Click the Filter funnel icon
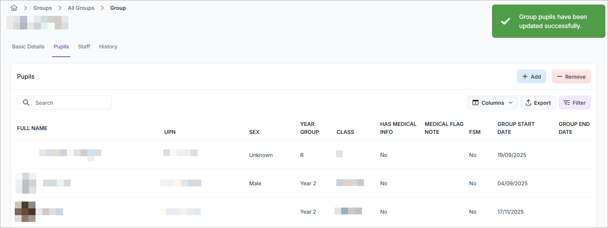Image resolution: width=608 pixels, height=228 pixels. 566,103
